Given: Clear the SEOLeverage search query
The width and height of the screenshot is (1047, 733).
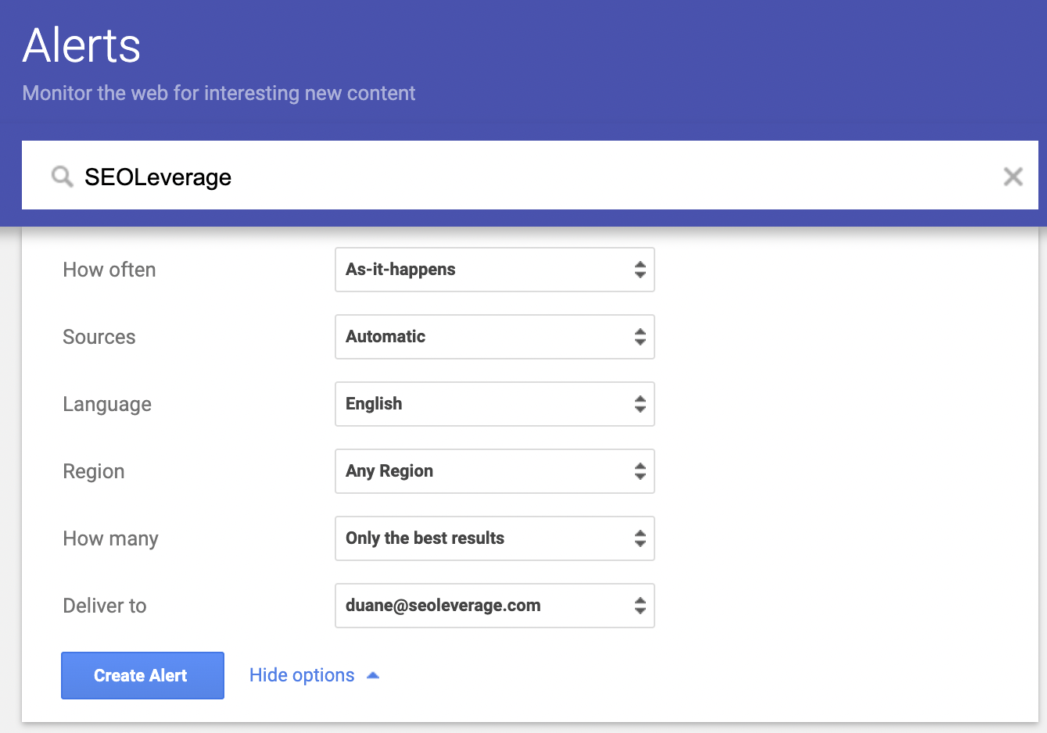Looking at the screenshot, I should pos(1013,177).
